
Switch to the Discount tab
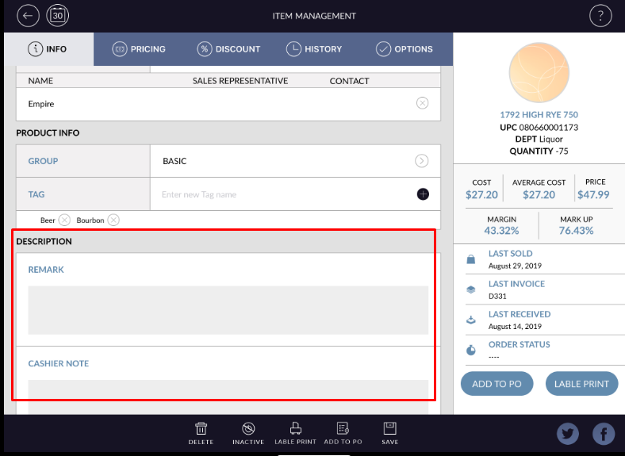(228, 49)
